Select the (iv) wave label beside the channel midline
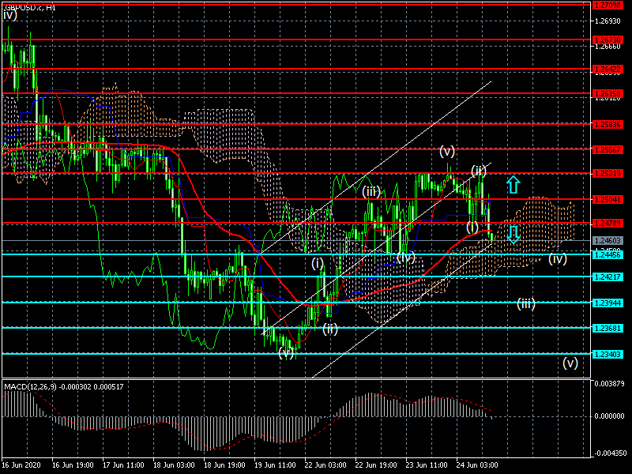The width and height of the screenshot is (632, 474). click(x=405, y=257)
